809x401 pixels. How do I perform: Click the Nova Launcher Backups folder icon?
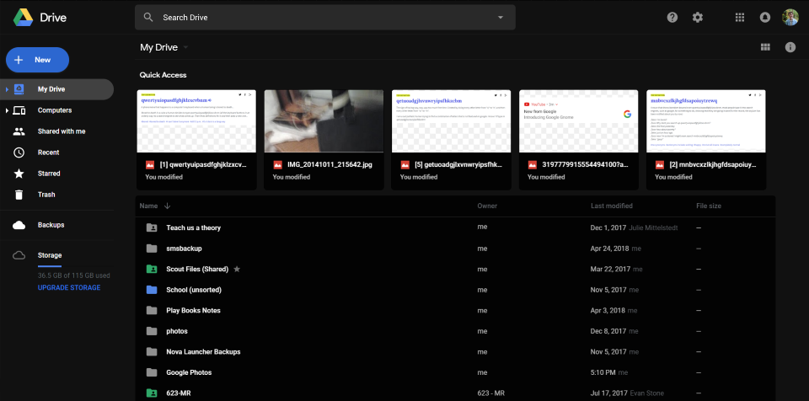(152, 351)
